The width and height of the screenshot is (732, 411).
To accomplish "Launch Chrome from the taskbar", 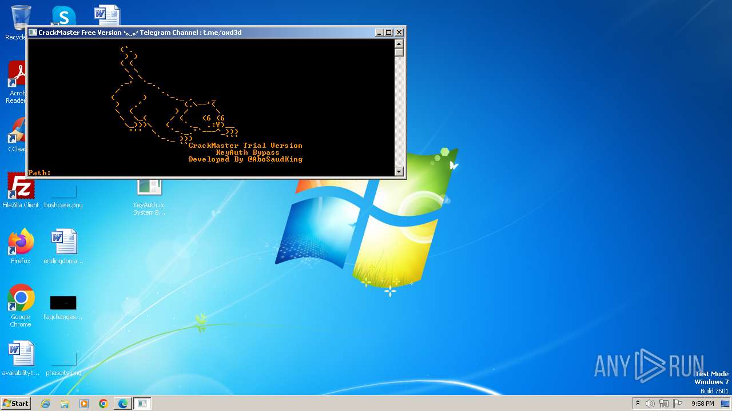I will [x=104, y=404].
